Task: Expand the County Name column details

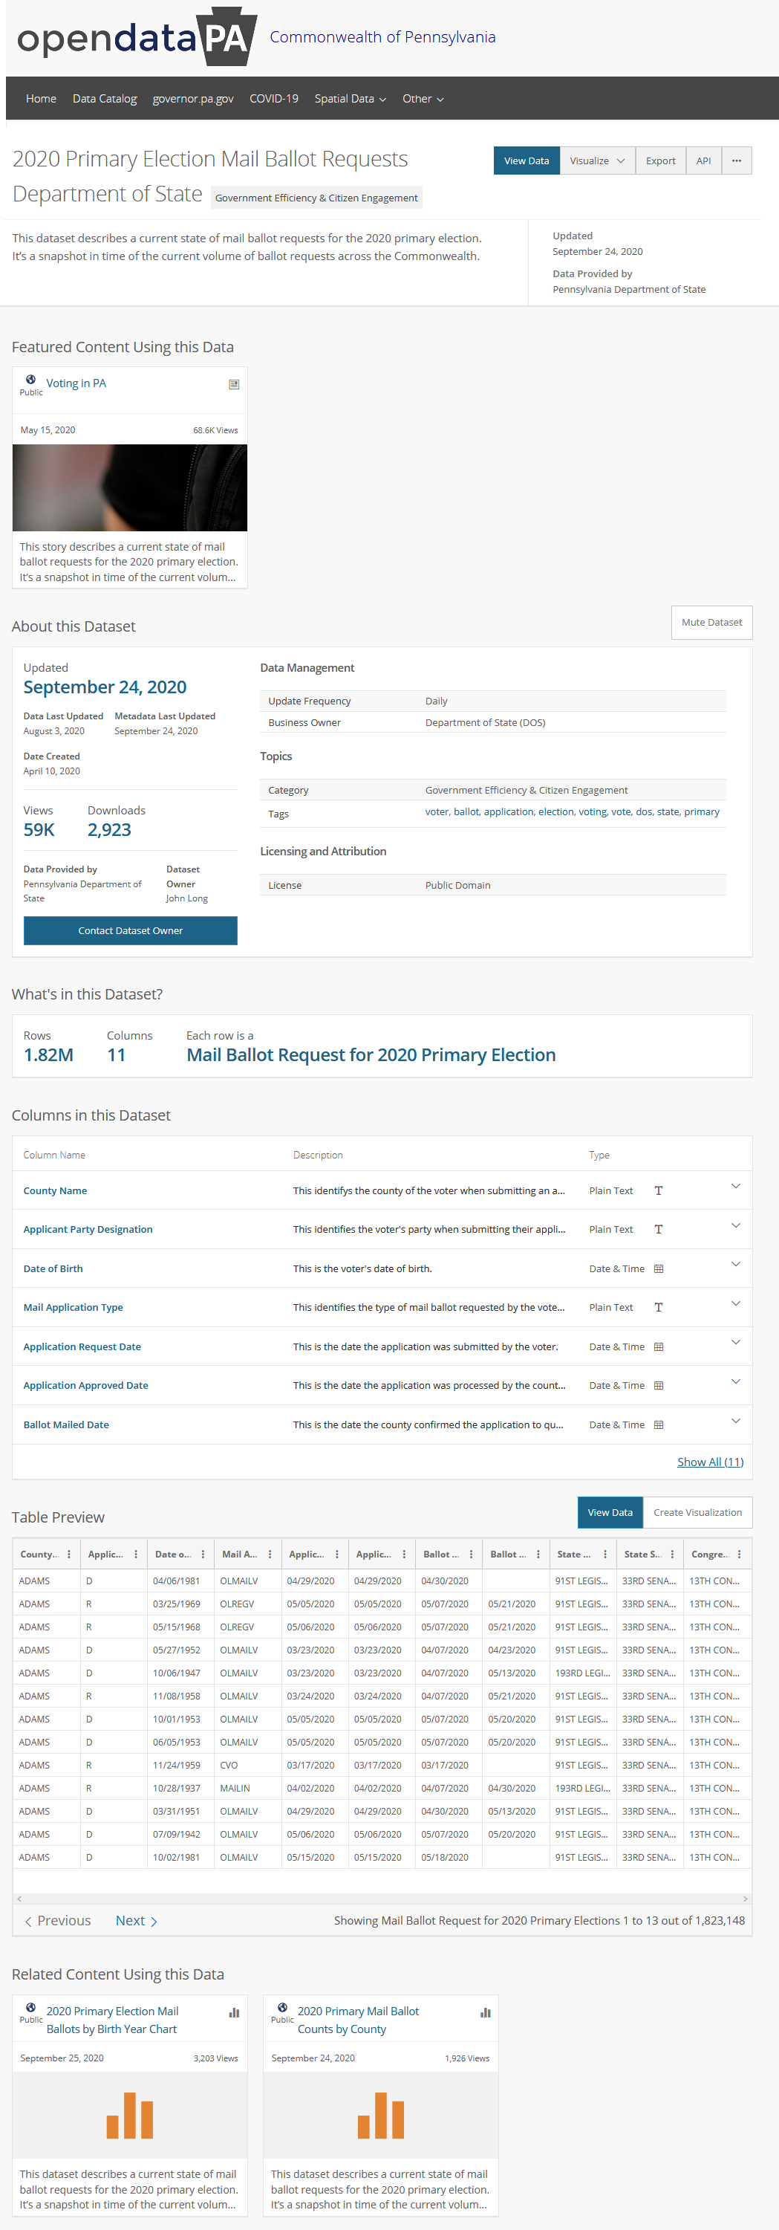Action: point(736,1187)
